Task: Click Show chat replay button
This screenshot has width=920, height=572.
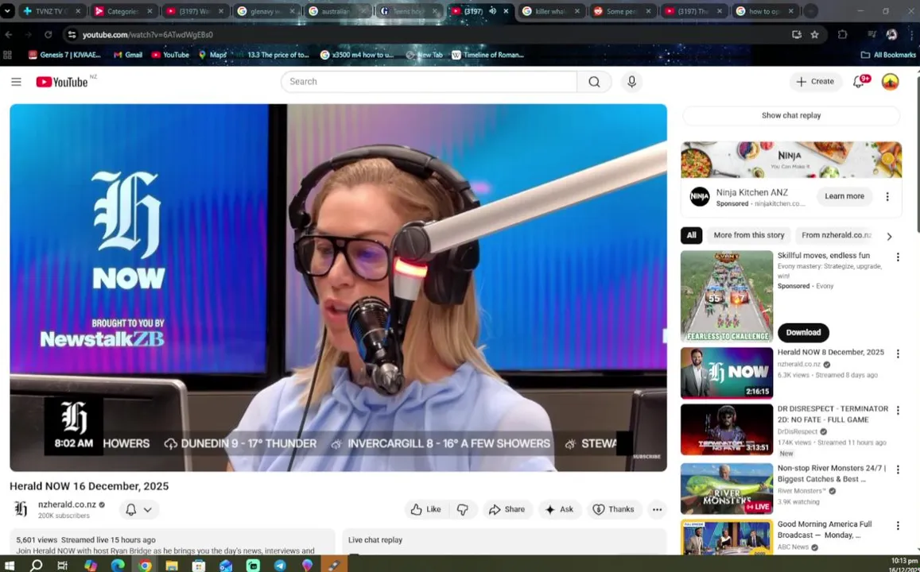Action: [791, 115]
